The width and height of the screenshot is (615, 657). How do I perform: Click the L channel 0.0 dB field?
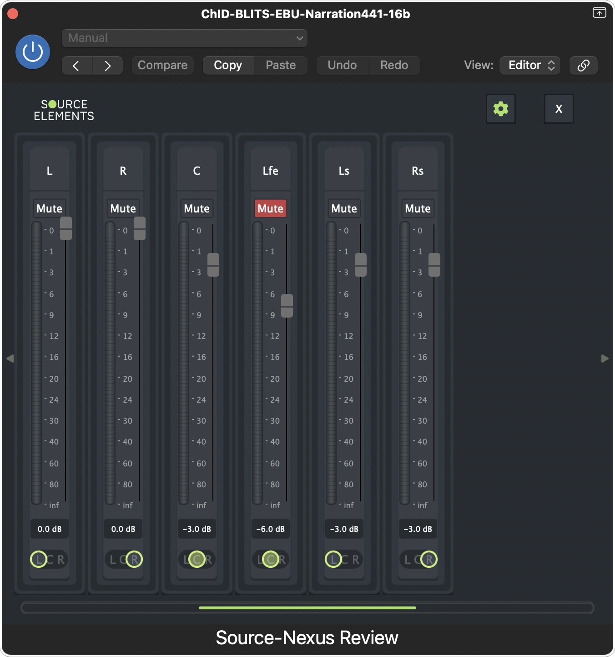(x=50, y=529)
